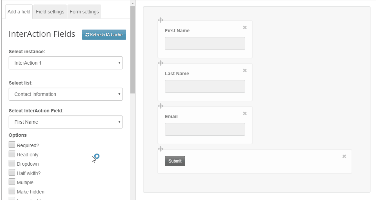Open the Select instance dropdown
Viewport: 376px width, 200px height.
(66, 63)
